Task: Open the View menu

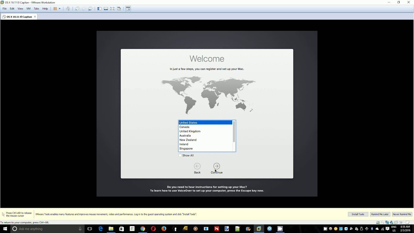Action: click(x=20, y=9)
